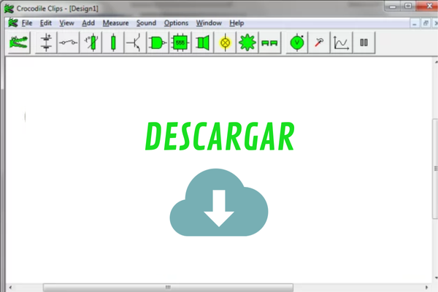Click the horizontal scrollbar left arrow
This screenshot has width=438, height=292.
pos(10,287)
